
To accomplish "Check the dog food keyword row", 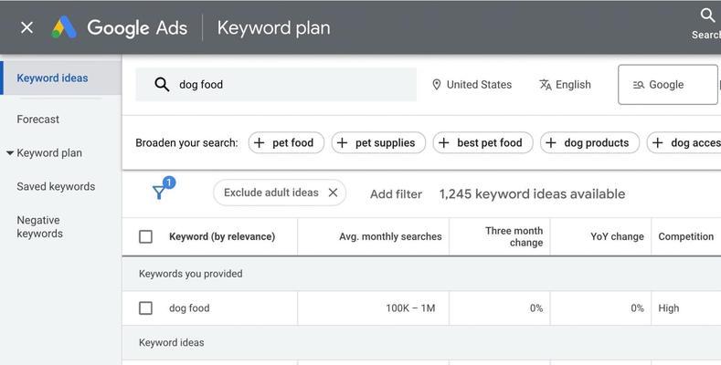I will pyautogui.click(x=146, y=308).
